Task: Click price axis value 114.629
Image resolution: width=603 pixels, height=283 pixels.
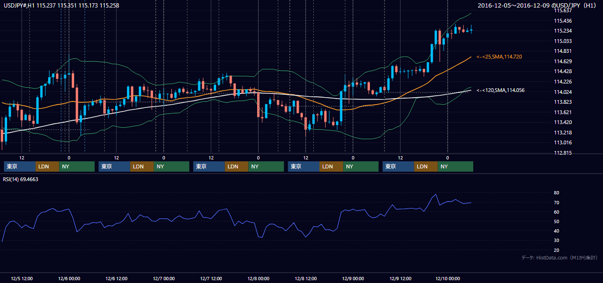Action: click(563, 62)
